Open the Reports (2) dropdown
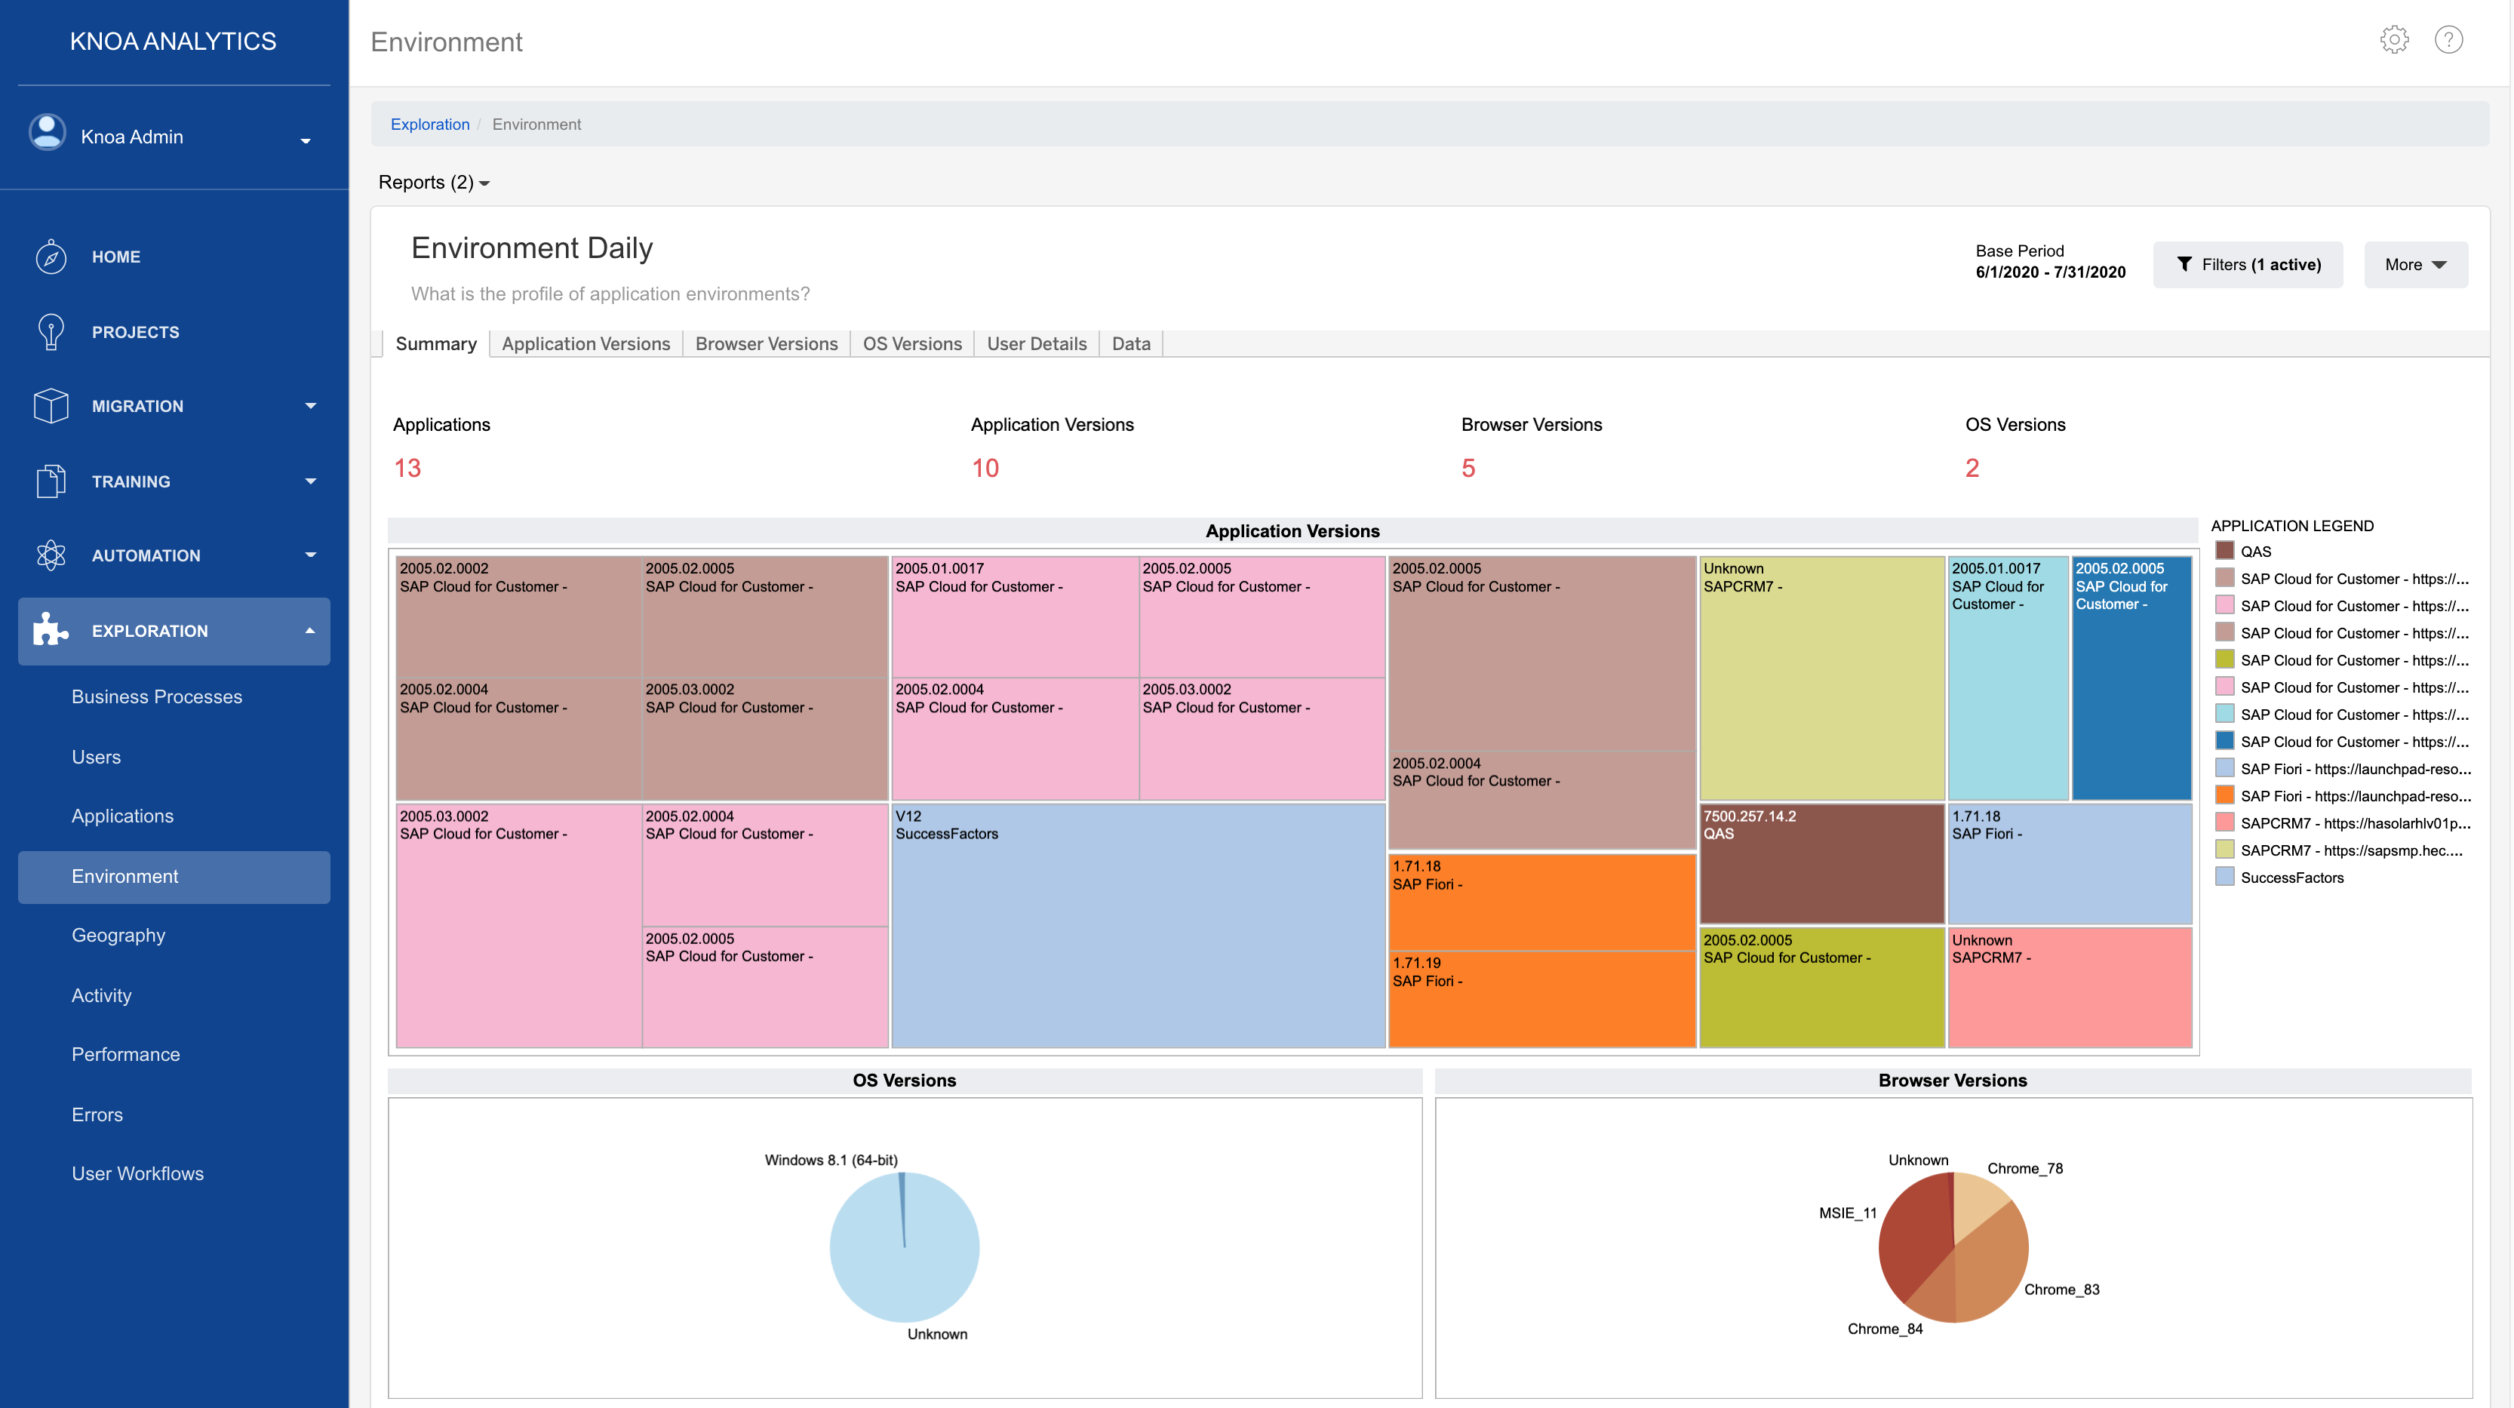This screenshot has height=1408, width=2514. click(435, 183)
